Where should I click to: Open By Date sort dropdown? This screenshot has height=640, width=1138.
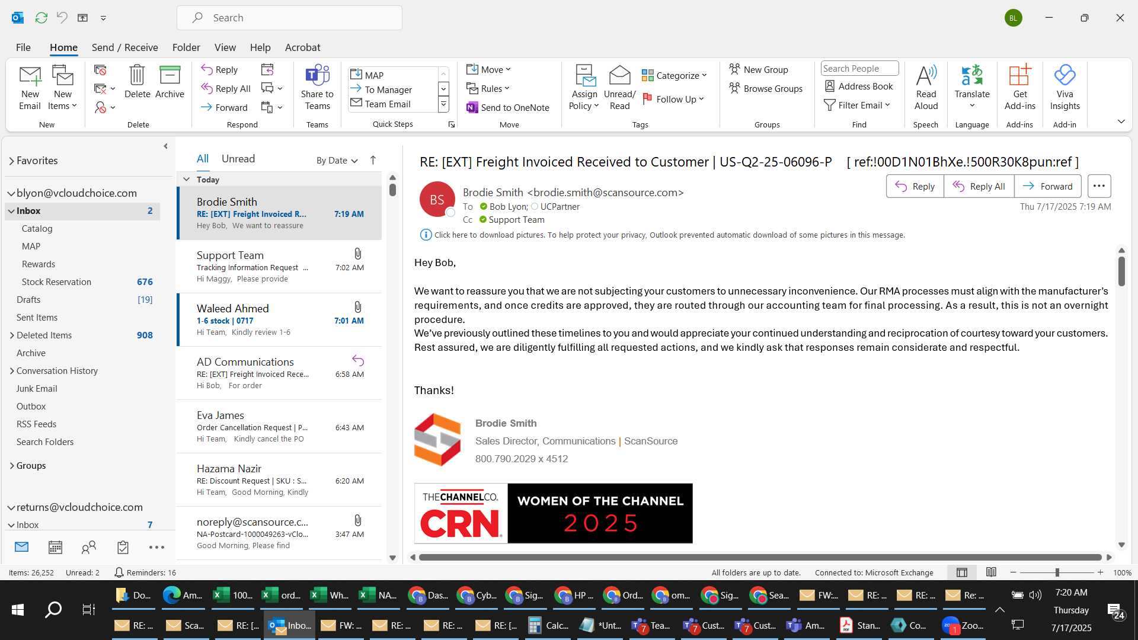click(x=337, y=160)
